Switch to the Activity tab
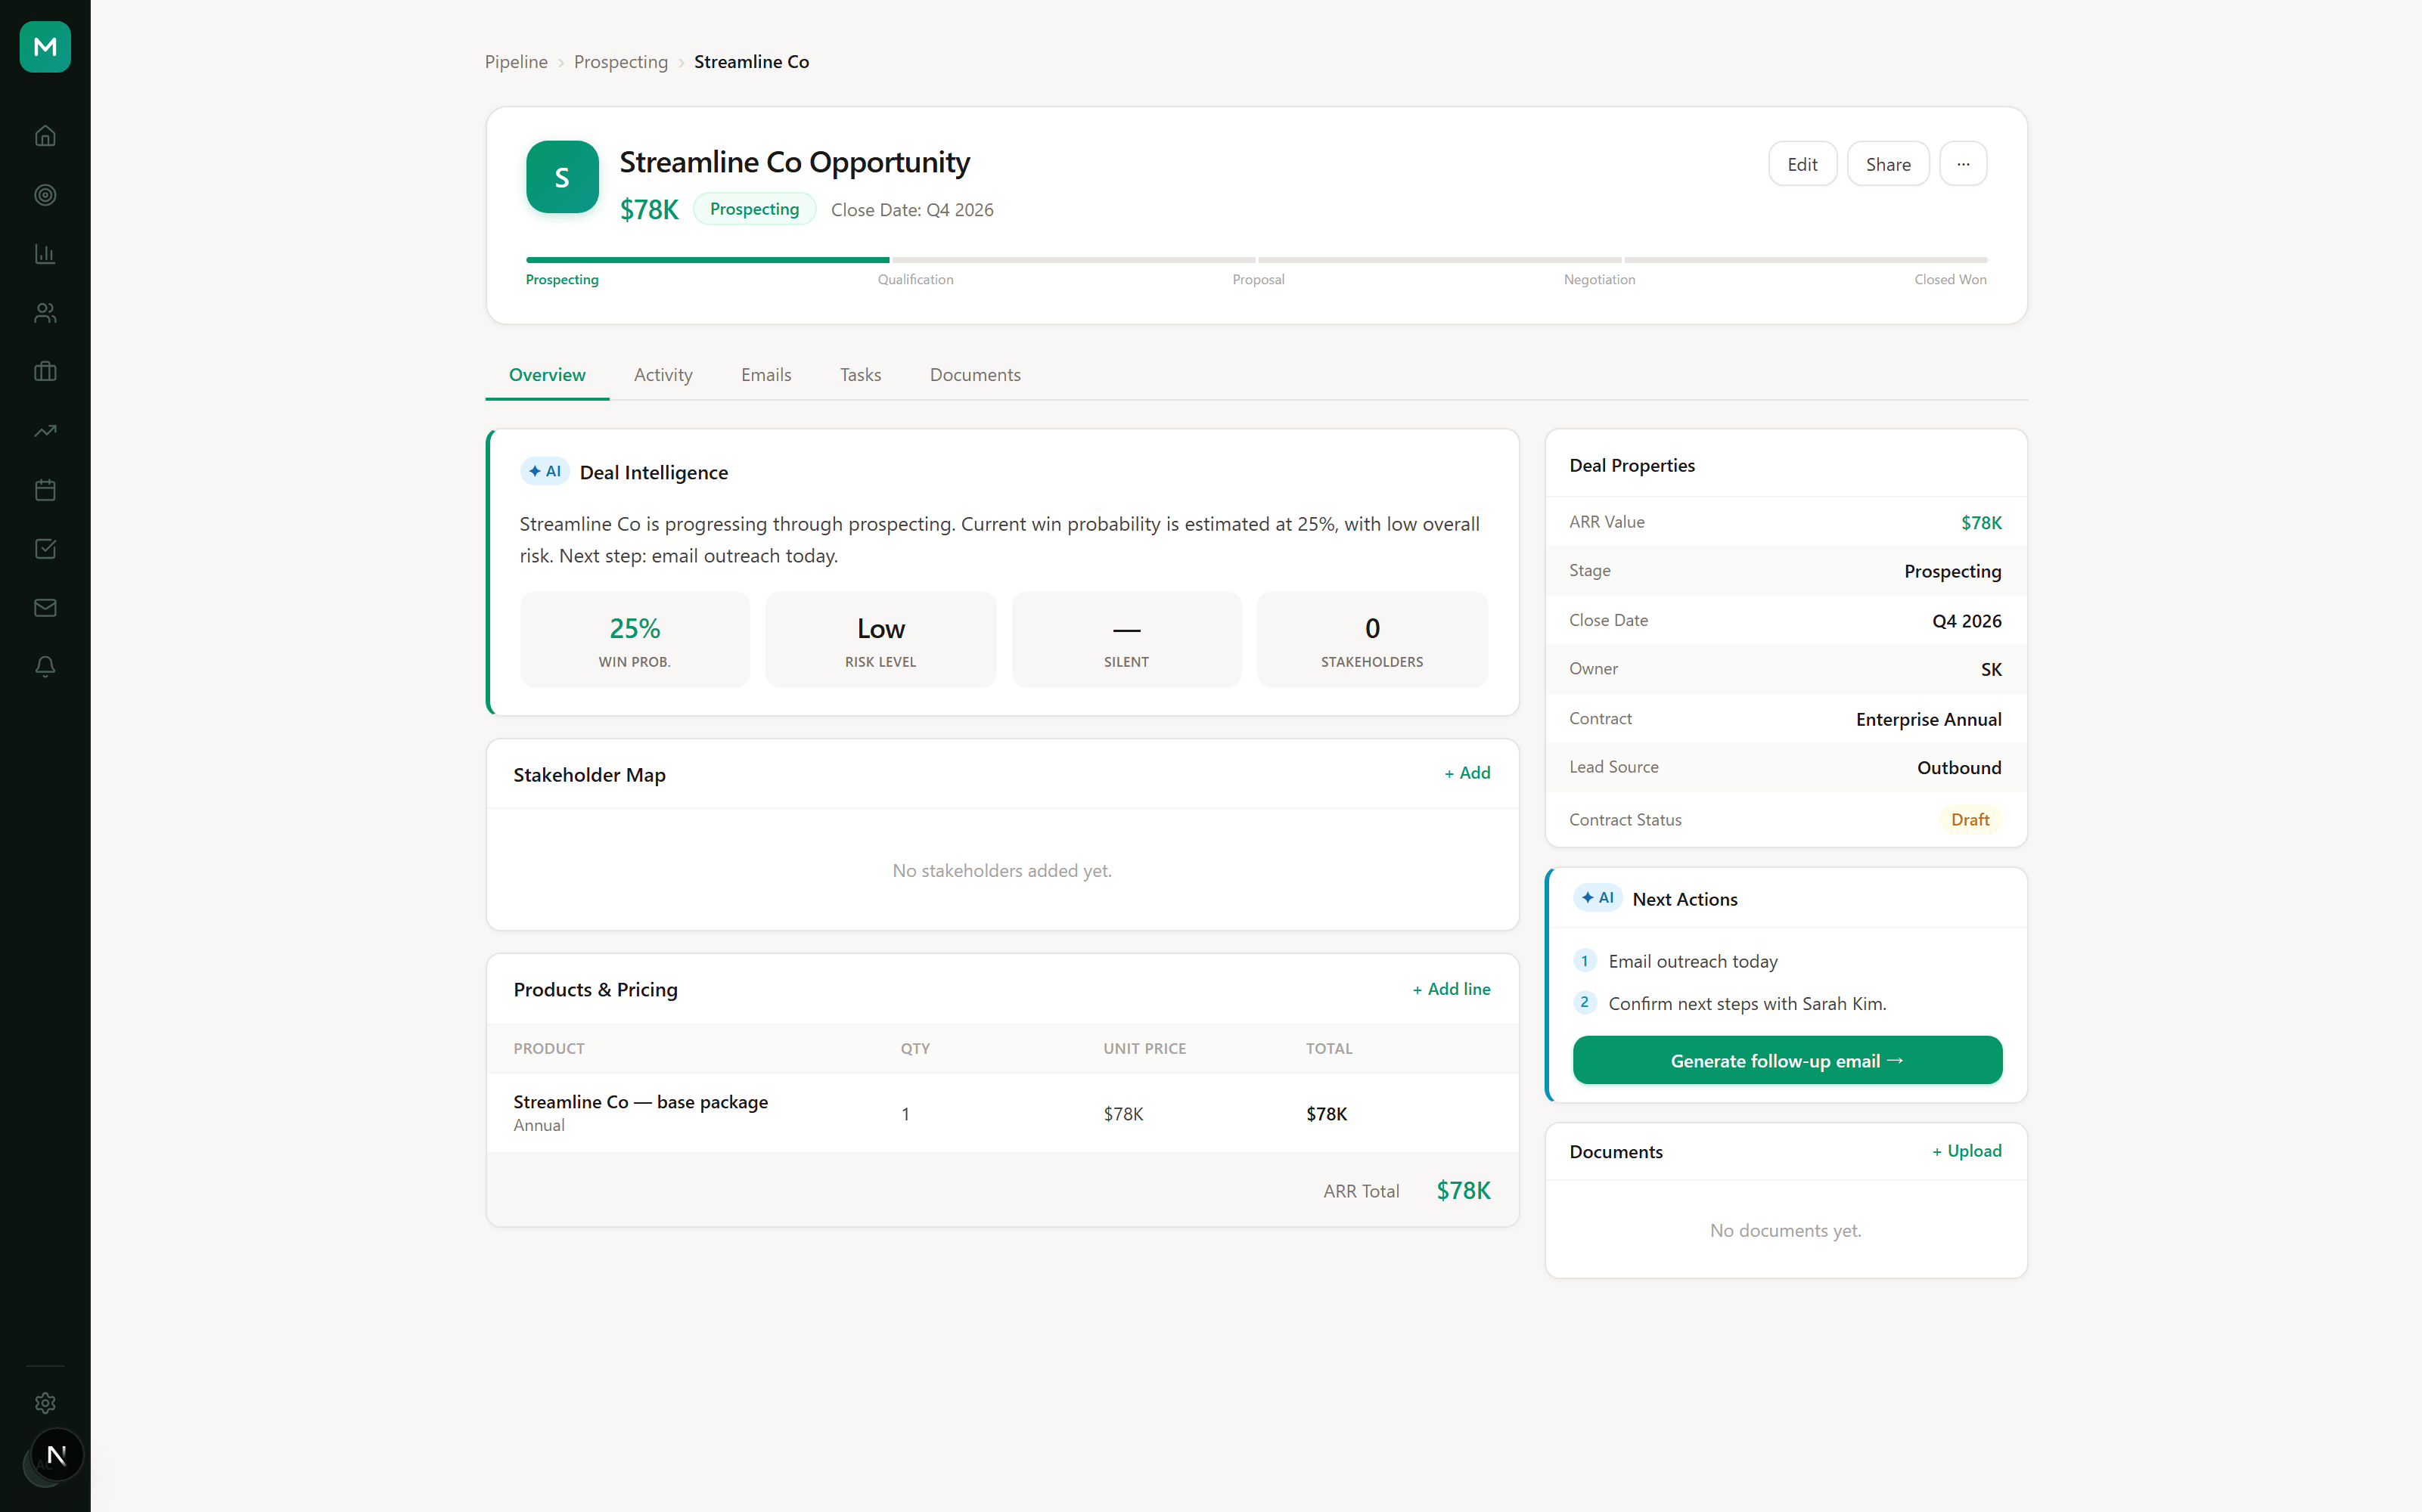 [x=663, y=375]
